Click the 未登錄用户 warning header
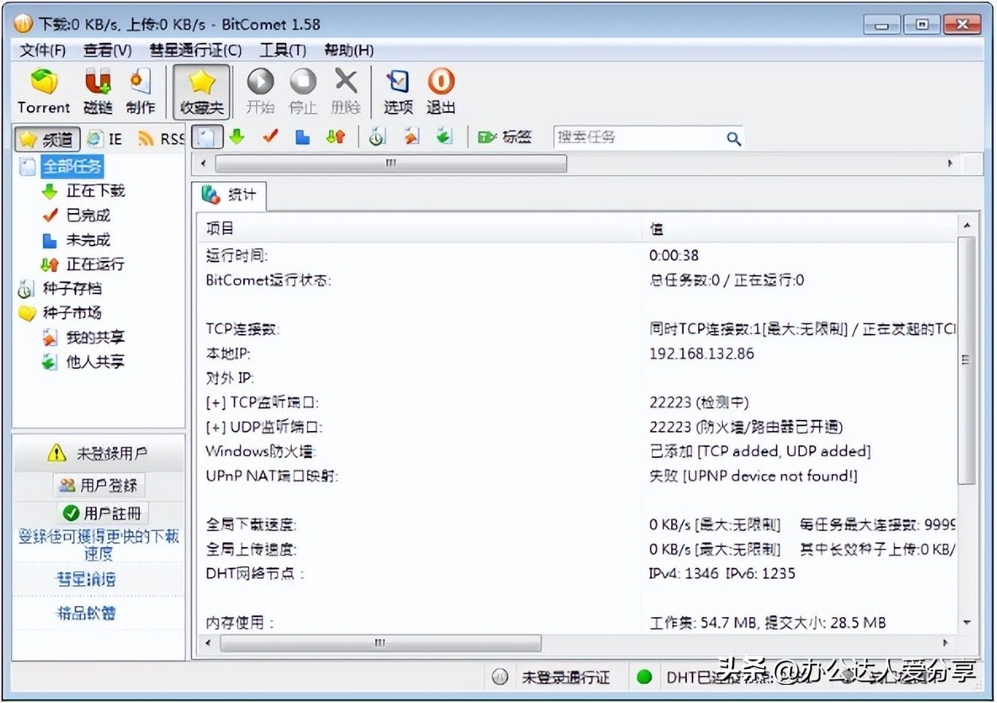This screenshot has height=703, width=997. (x=99, y=453)
